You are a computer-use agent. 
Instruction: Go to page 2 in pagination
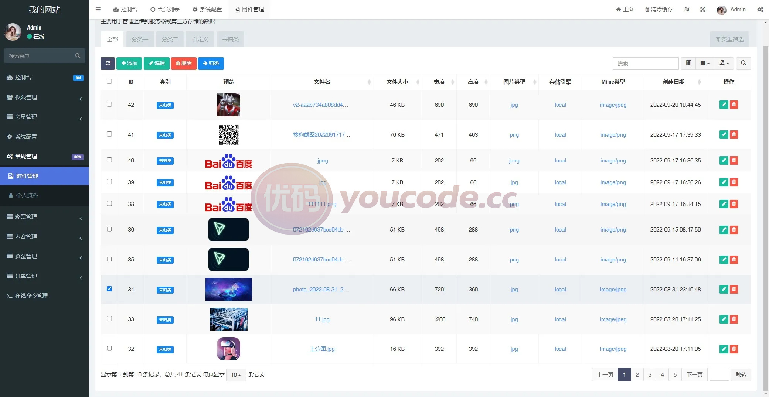(637, 374)
